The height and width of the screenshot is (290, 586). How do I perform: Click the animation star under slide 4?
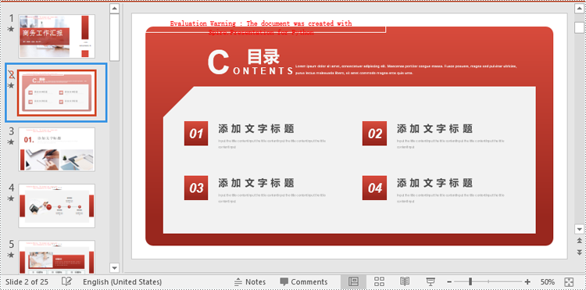coord(11,199)
